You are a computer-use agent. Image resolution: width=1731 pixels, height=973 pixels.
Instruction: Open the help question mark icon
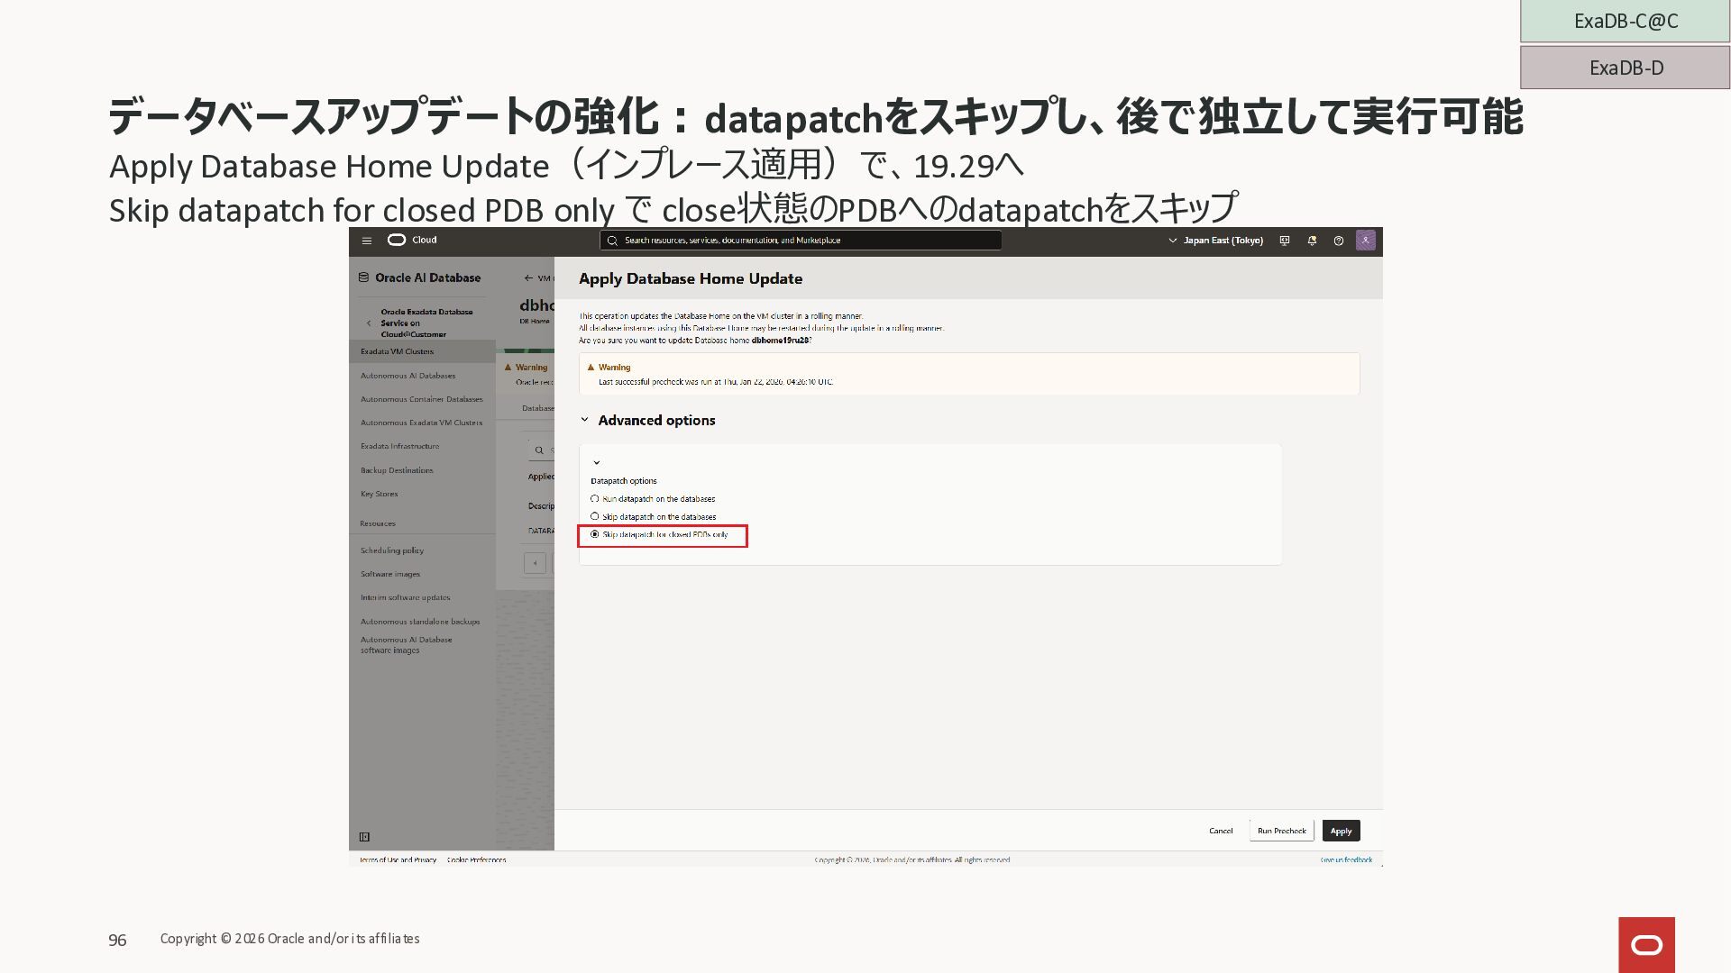(x=1339, y=241)
